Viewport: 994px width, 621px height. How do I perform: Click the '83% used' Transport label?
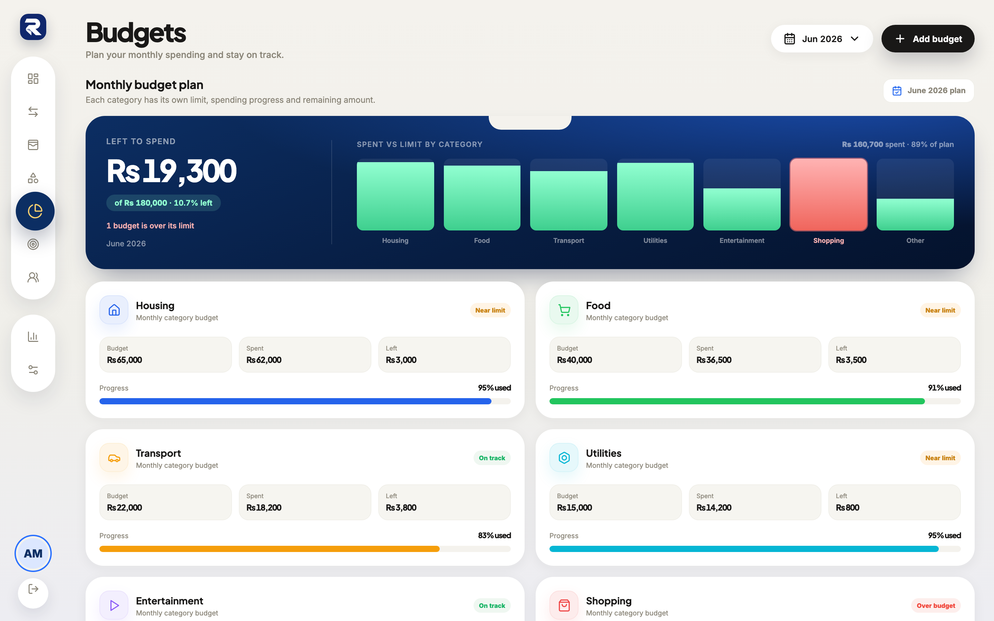click(495, 535)
